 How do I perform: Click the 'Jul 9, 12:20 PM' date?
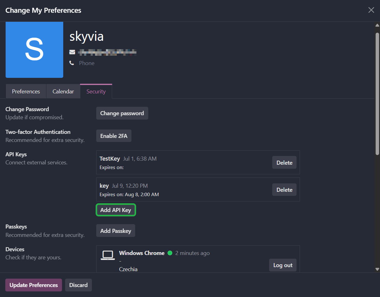(130, 186)
